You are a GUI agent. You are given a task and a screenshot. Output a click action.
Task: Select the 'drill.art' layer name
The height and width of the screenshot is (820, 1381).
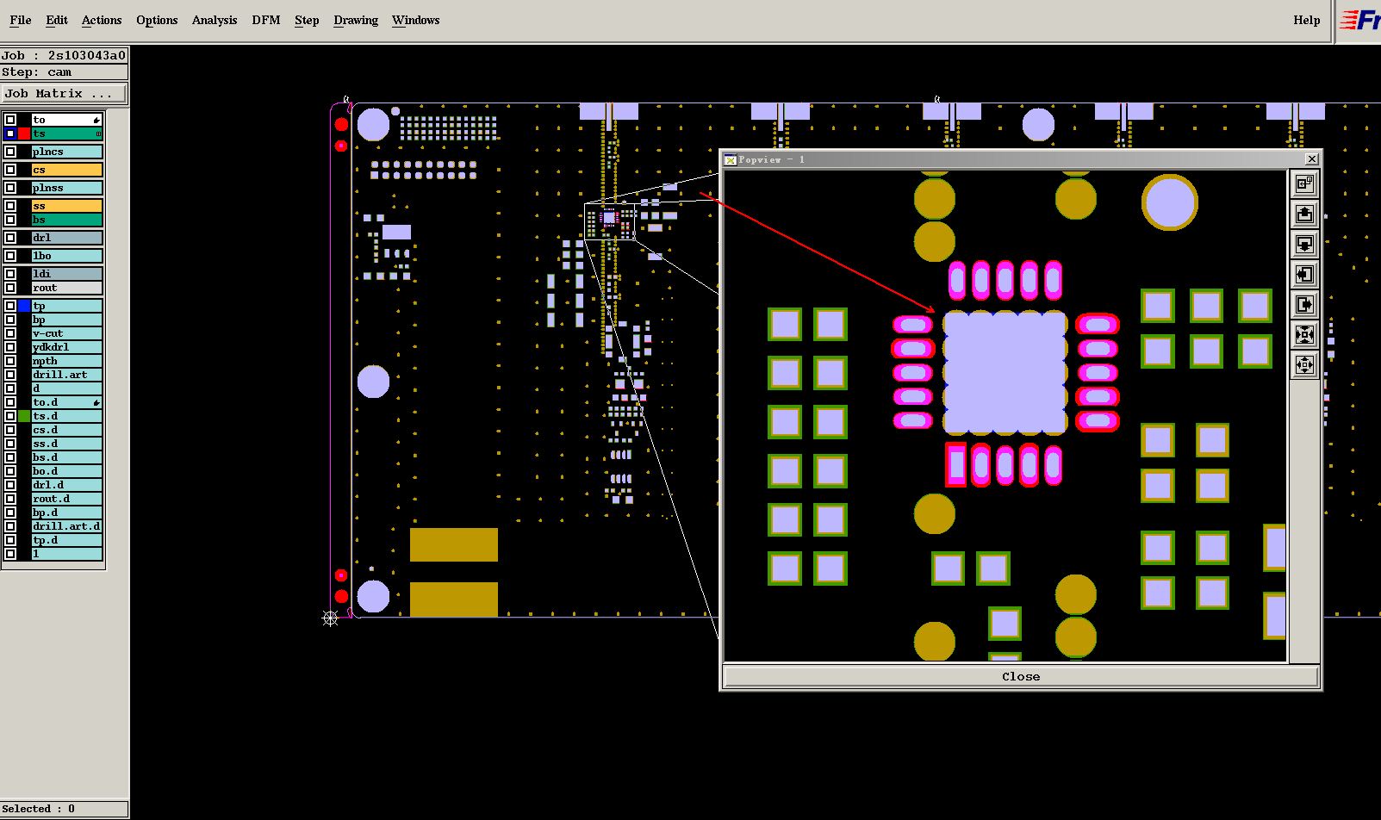[x=67, y=375]
